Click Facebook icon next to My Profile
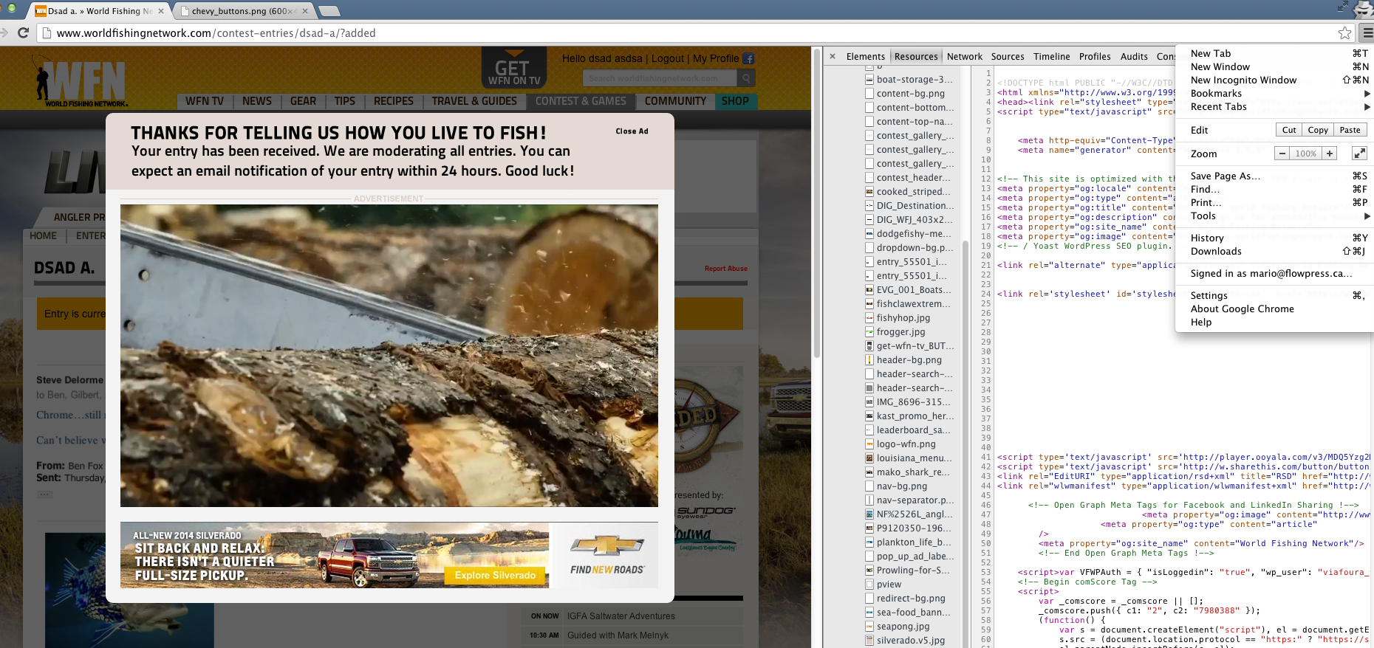Screen dimensions: 1374x648 click(748, 59)
